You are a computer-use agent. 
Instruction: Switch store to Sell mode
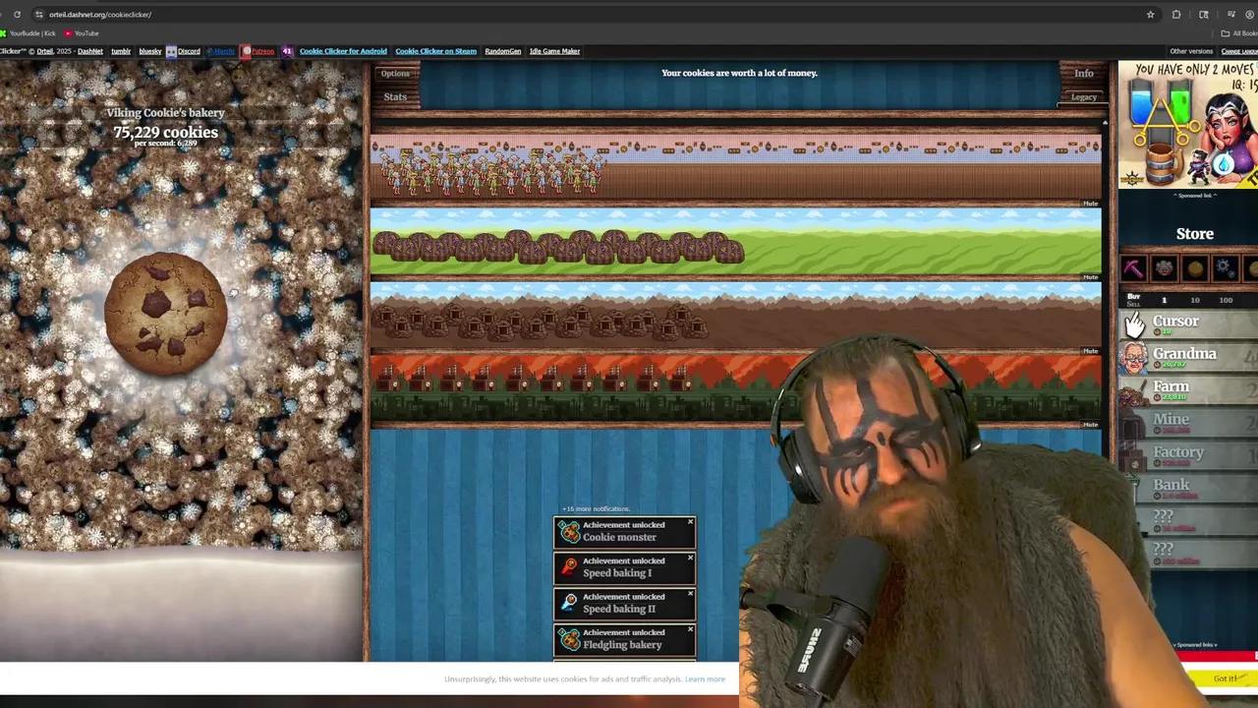[x=1133, y=304]
